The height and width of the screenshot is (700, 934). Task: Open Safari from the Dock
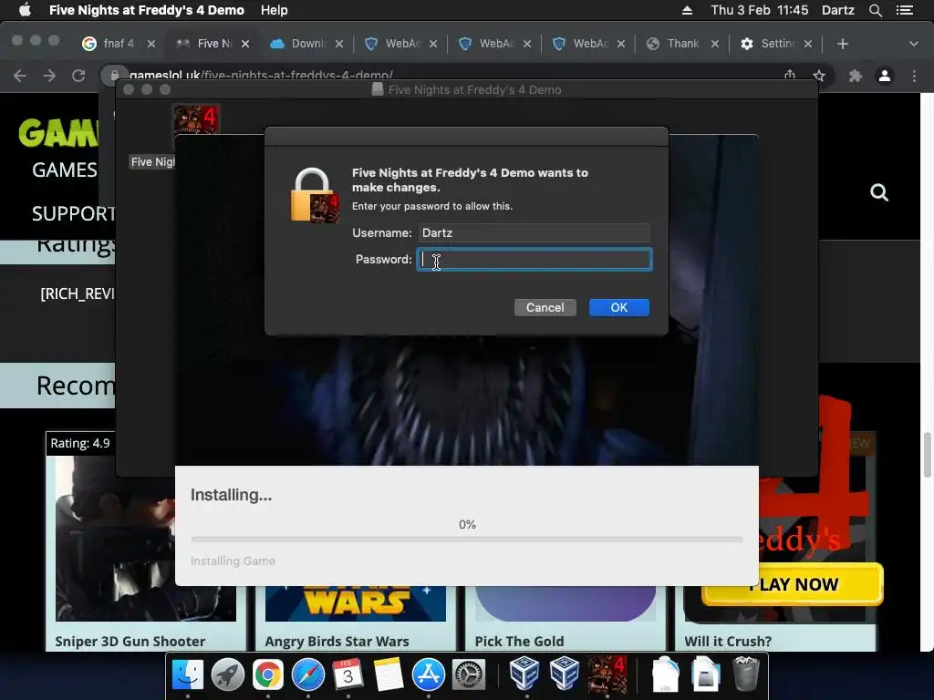pos(308,675)
